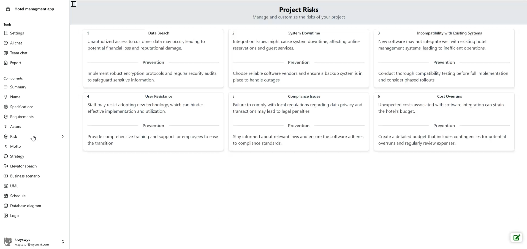Open the user account switcher arrows
The height and width of the screenshot is (249, 527).
pos(63,242)
